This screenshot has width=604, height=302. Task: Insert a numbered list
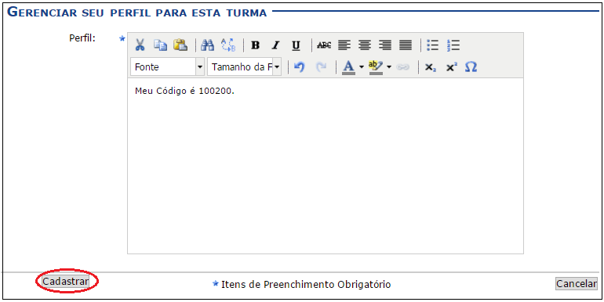[x=453, y=45]
